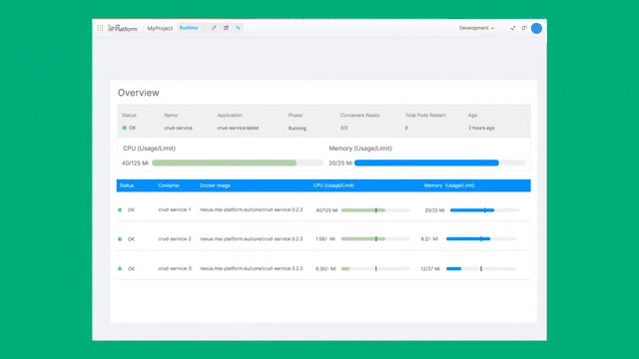Click the Mia-Platform logo
This screenshot has width=639, height=359.
click(123, 28)
